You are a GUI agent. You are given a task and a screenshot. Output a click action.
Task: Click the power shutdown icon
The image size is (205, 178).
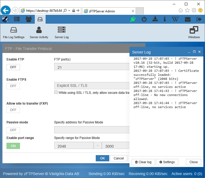point(144,19)
